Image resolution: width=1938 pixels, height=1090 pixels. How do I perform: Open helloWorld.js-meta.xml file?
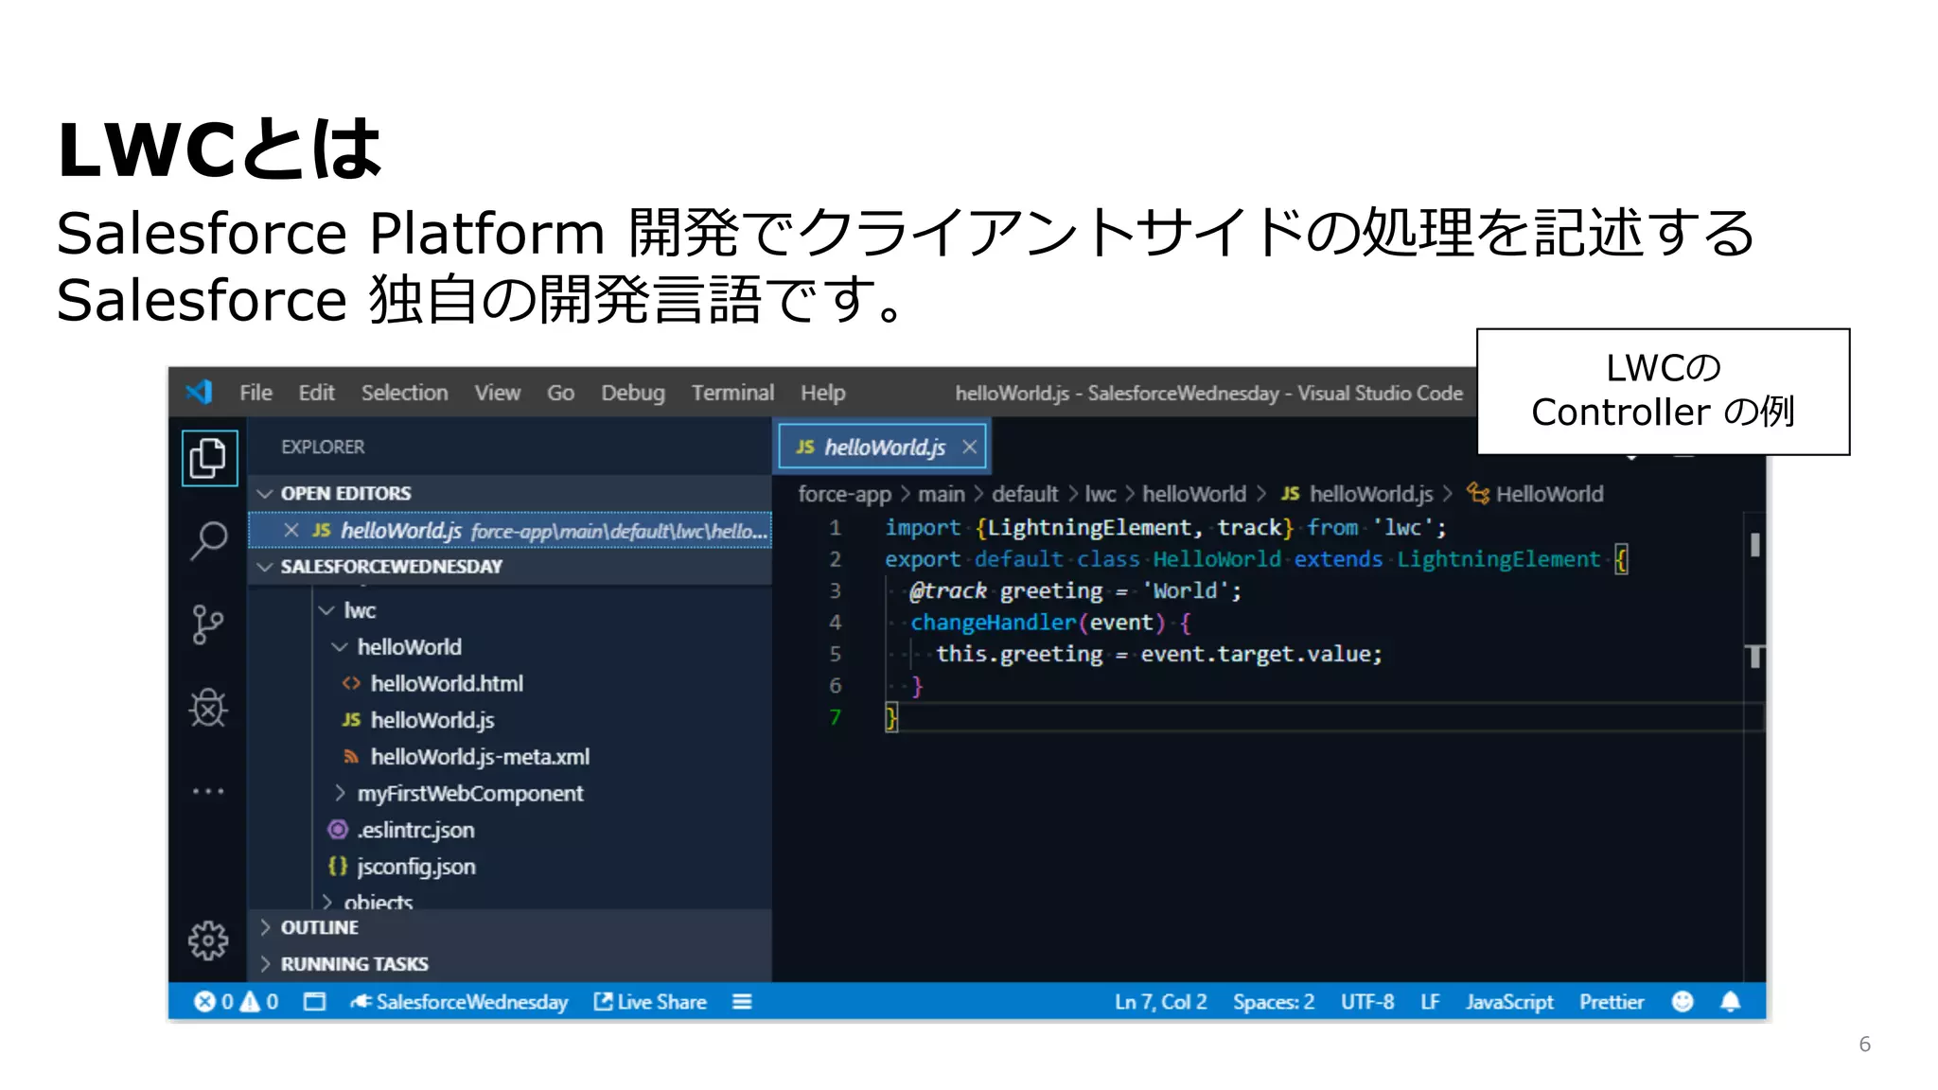[480, 757]
